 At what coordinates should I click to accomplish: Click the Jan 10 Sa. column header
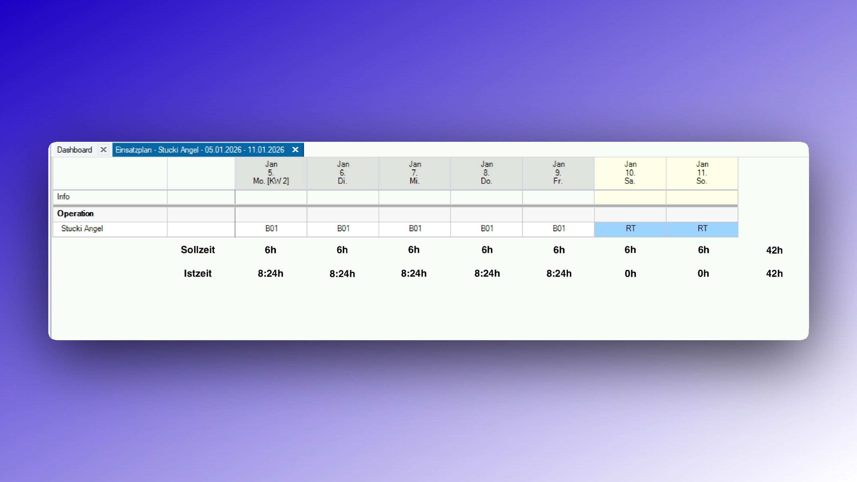630,173
